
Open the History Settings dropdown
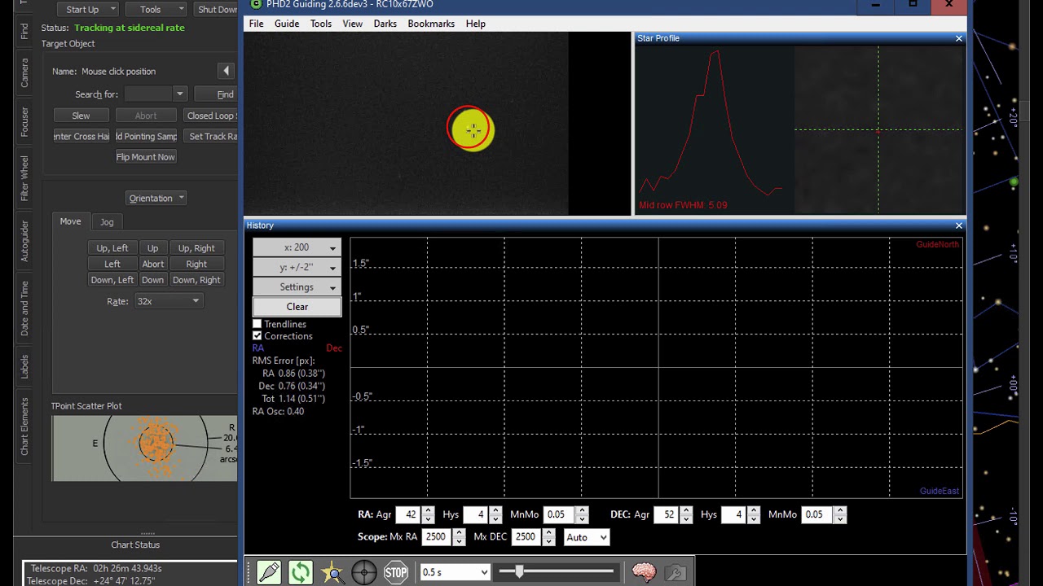(x=297, y=287)
